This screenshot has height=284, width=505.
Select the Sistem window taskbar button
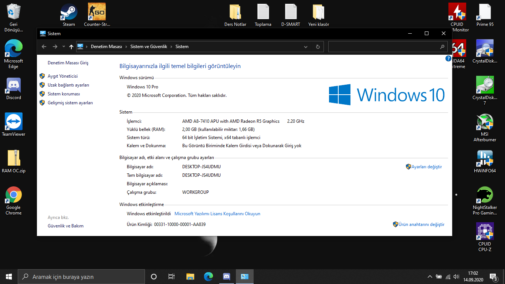click(x=245, y=277)
